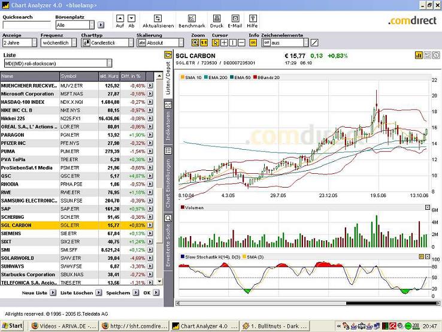Open the Indikatoren panel icon

168,105
